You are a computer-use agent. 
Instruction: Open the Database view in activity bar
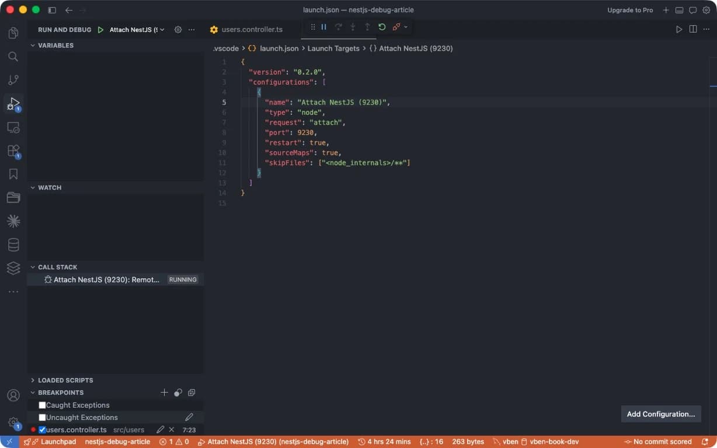[x=13, y=245]
